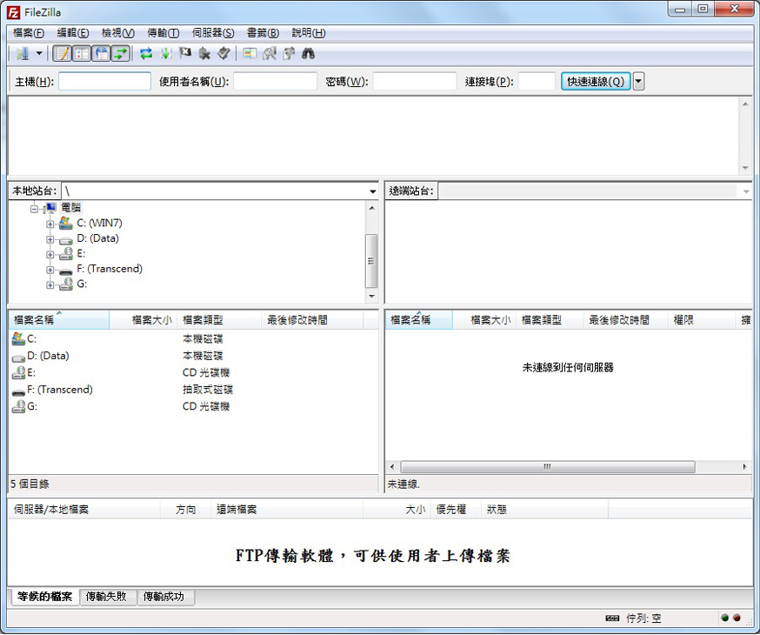Image resolution: width=760 pixels, height=635 pixels.
Task: Click the cancel current operation icon
Action: pyautogui.click(x=184, y=54)
